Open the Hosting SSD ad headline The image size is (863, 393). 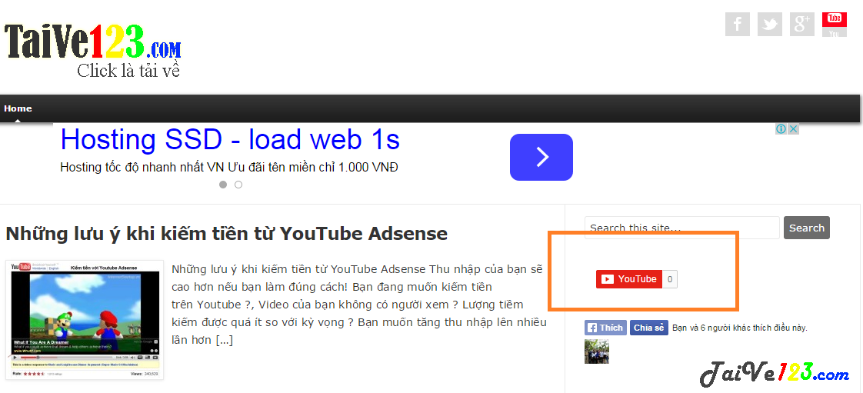pos(230,140)
